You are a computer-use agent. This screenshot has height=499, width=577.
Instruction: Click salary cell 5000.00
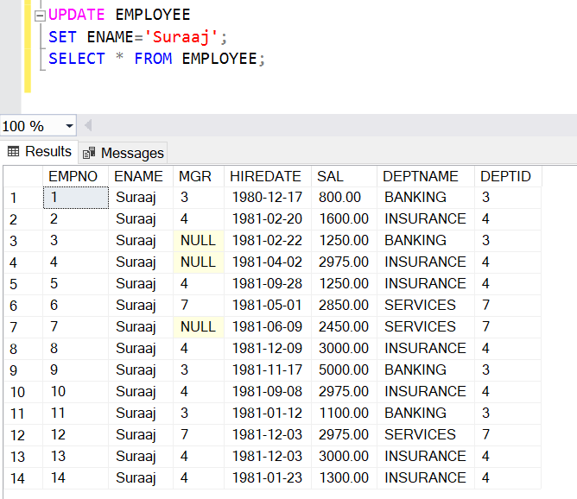344,370
